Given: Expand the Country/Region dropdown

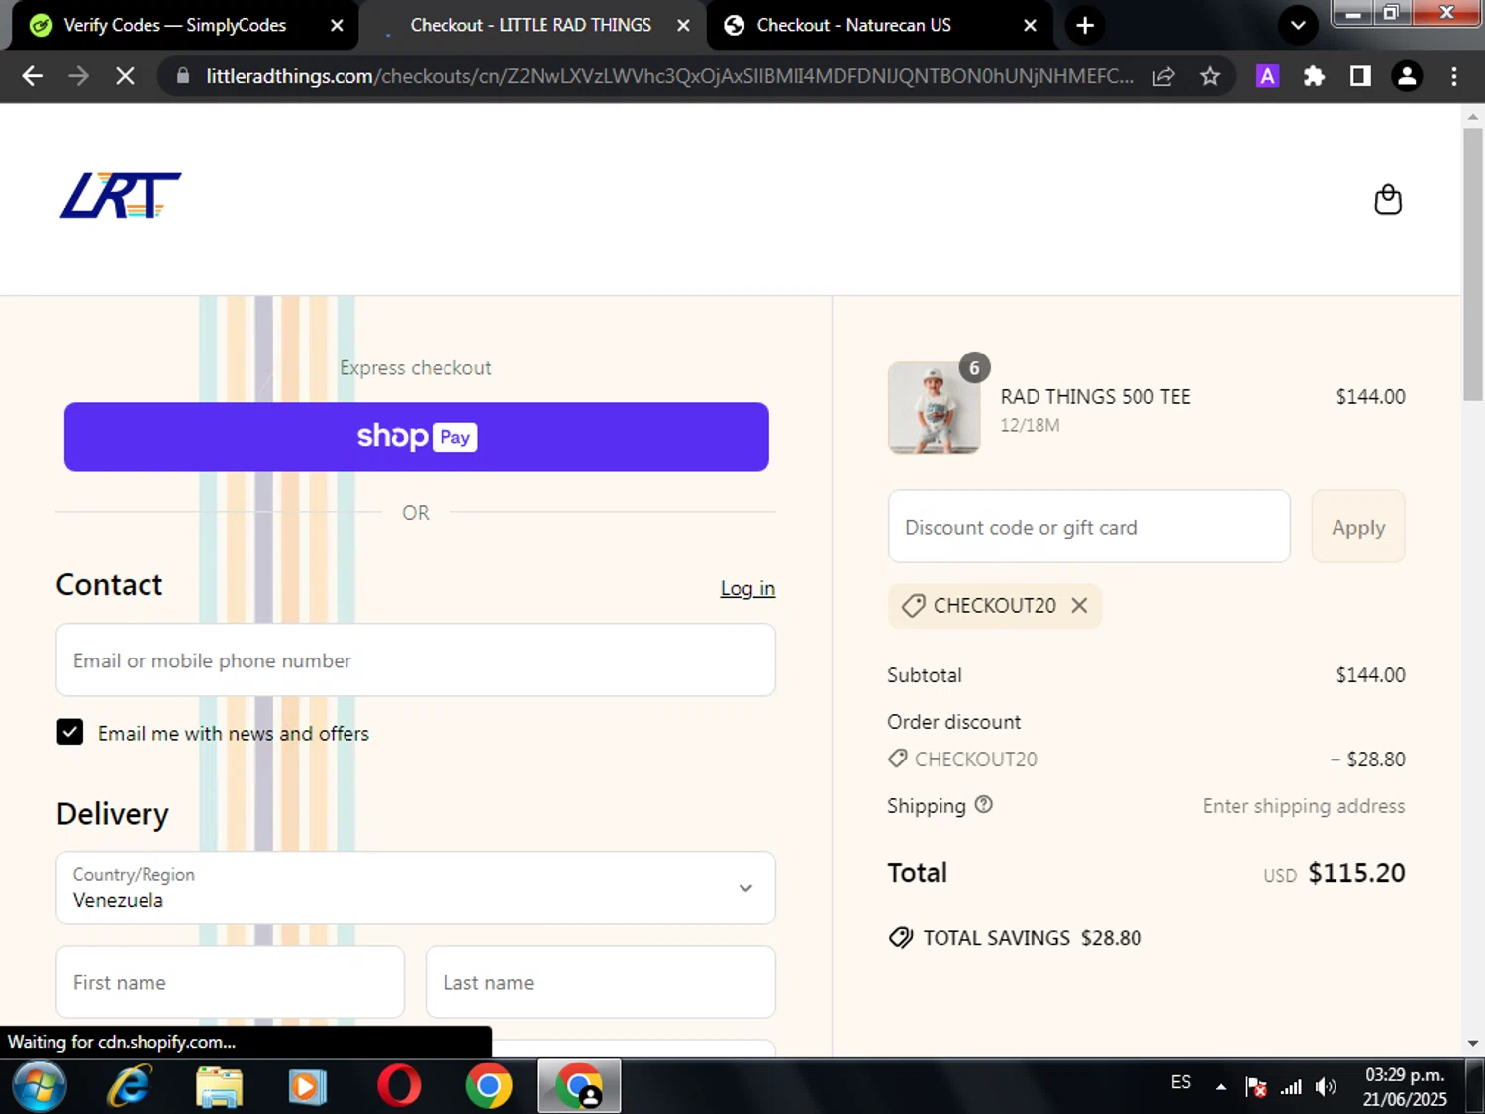Looking at the screenshot, I should click(416, 887).
